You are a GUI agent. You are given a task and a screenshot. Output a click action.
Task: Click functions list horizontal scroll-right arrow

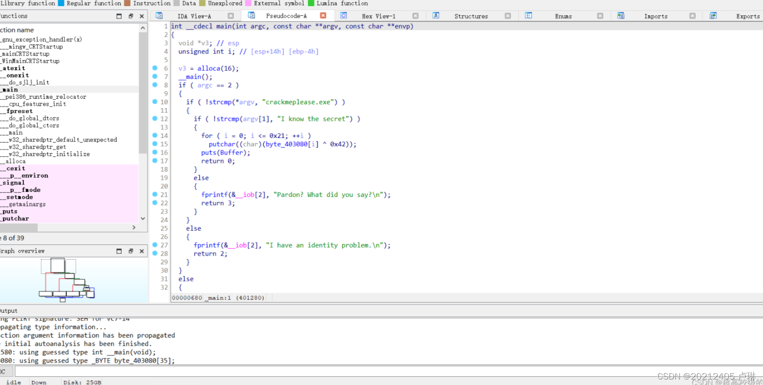pyautogui.click(x=134, y=227)
